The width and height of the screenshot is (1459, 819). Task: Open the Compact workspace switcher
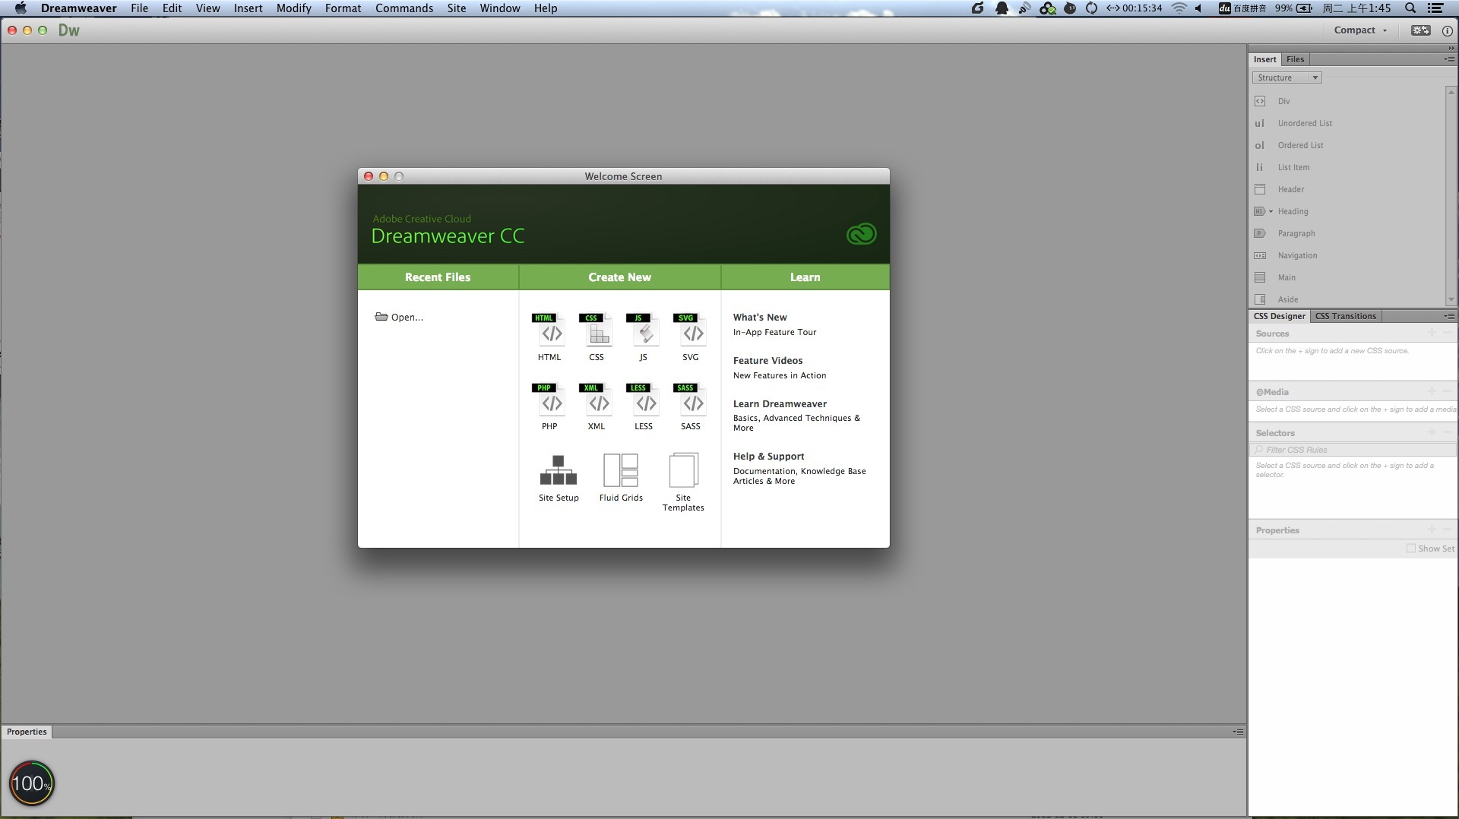pos(1360,30)
